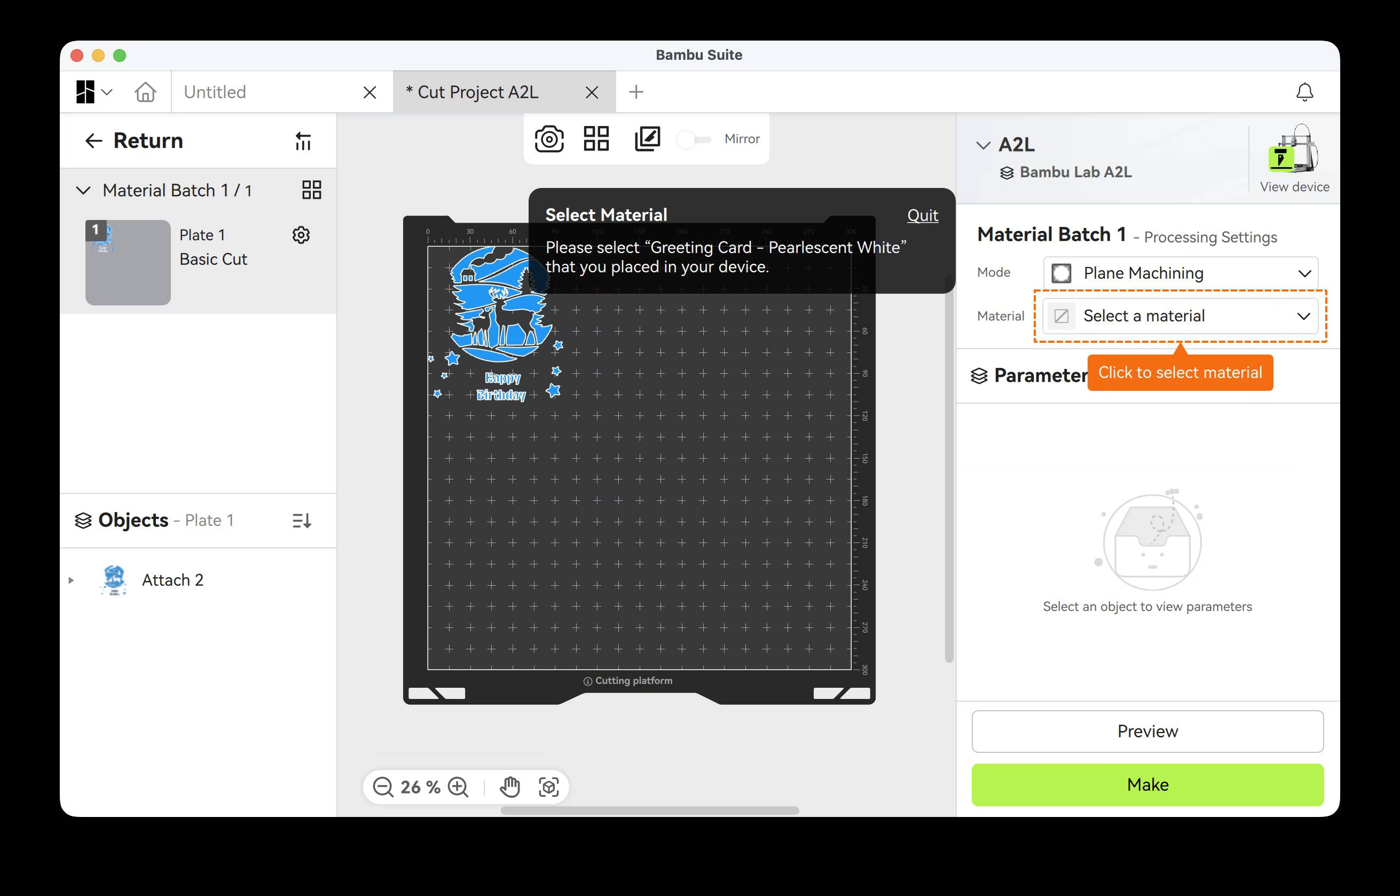1400x896 pixels.
Task: Open the settings sliders icon beside Return
Action: point(303,141)
